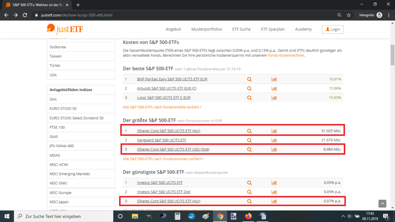The image size is (395, 222).
Task: Open magnifier for Invesco S&P 500 UCITS ETF 0,05% row one
Action: [249, 183]
